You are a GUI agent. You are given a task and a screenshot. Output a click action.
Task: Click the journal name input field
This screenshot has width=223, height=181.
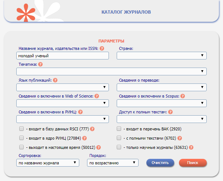point(62,55)
